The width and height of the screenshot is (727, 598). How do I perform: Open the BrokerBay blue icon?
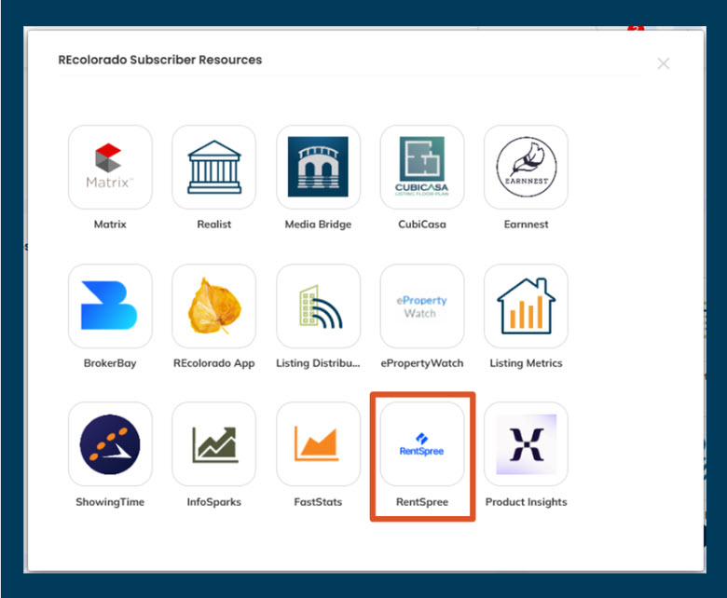pos(110,306)
